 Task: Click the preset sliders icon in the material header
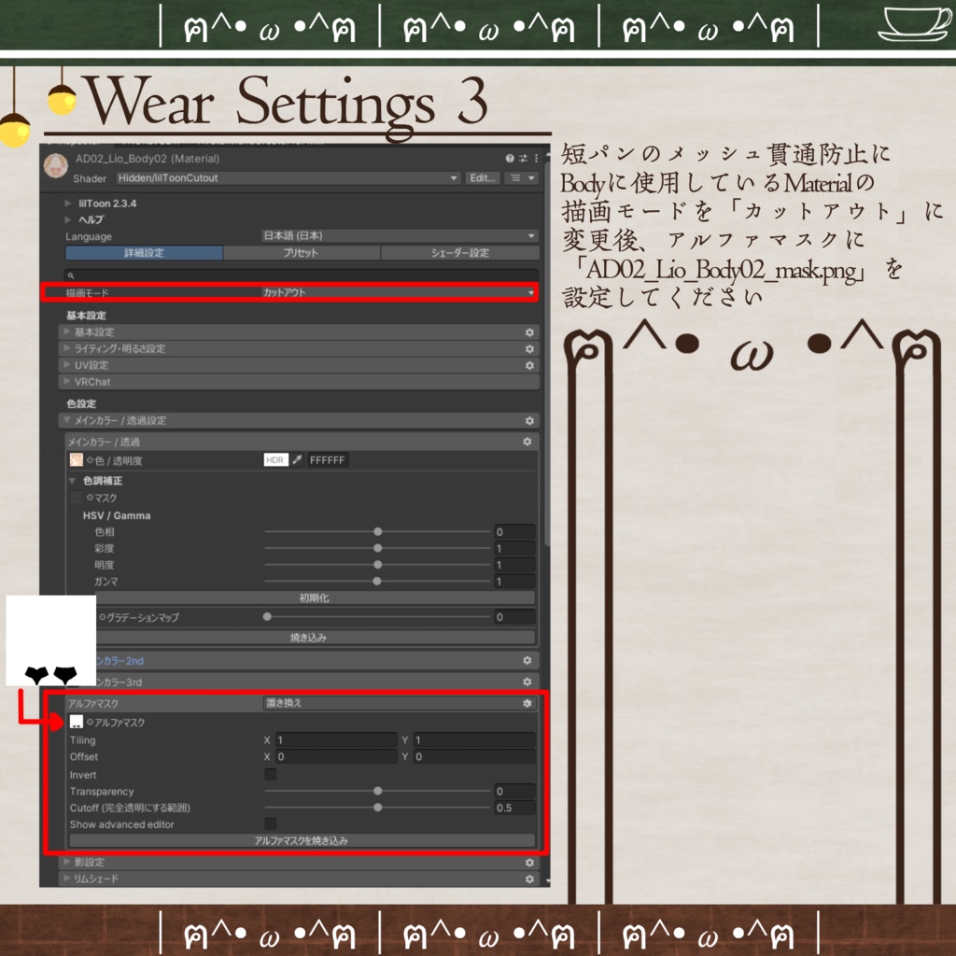pos(523,159)
